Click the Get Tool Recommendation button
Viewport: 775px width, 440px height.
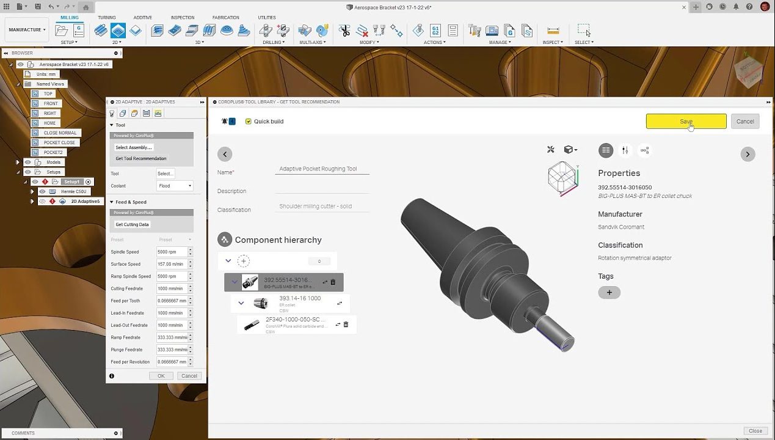(x=141, y=158)
